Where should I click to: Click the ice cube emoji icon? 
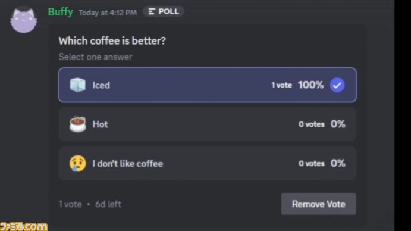(77, 85)
